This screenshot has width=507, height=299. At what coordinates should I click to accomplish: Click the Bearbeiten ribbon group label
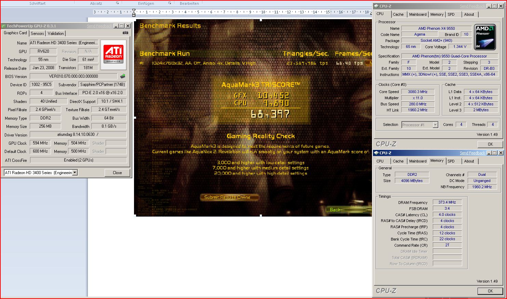coord(189,3)
